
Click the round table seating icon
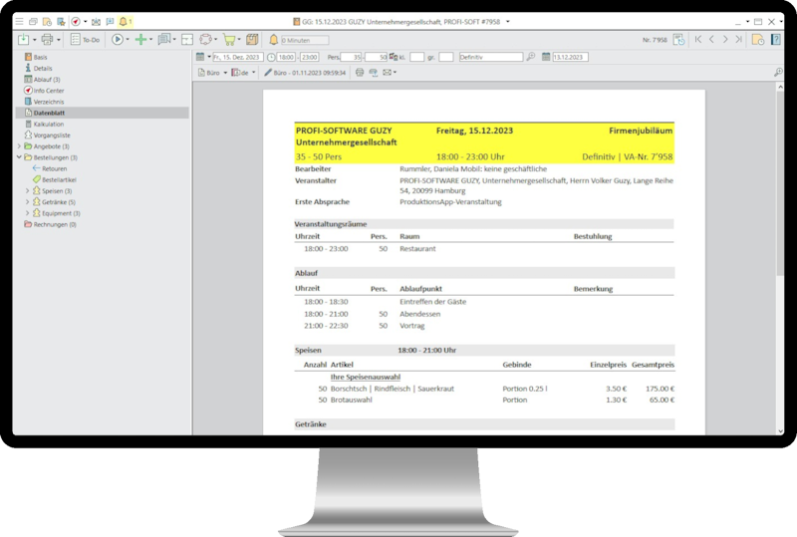pyautogui.click(x=206, y=39)
